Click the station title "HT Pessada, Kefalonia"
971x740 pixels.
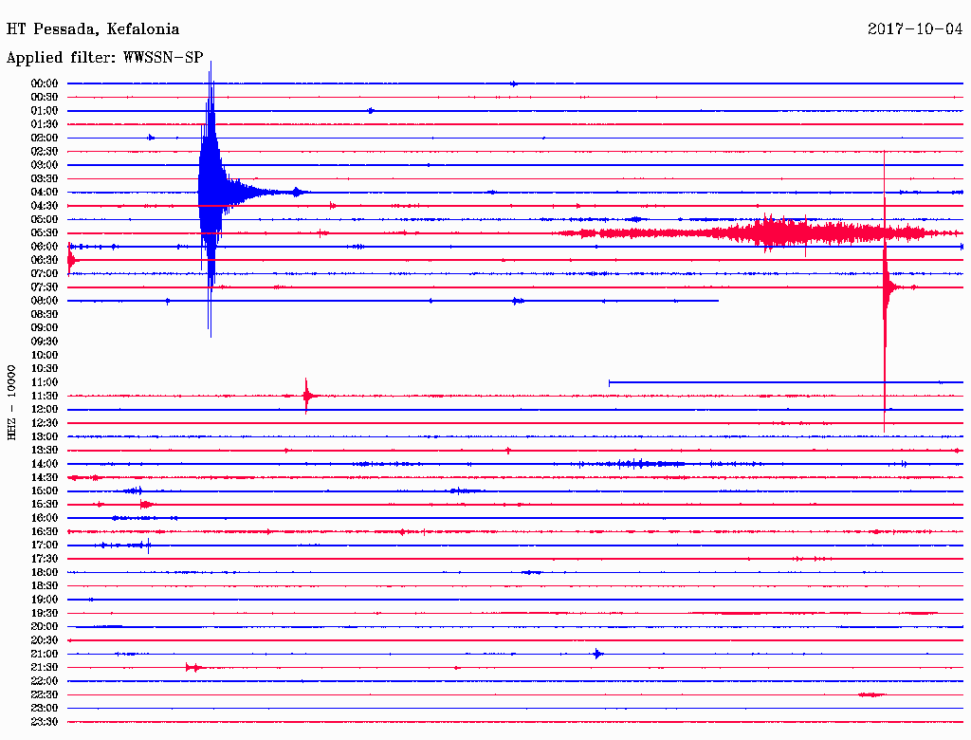(x=93, y=29)
